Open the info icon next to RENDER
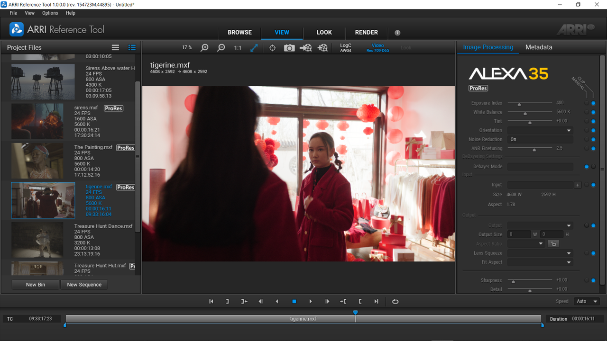607x341 pixels. pos(397,33)
